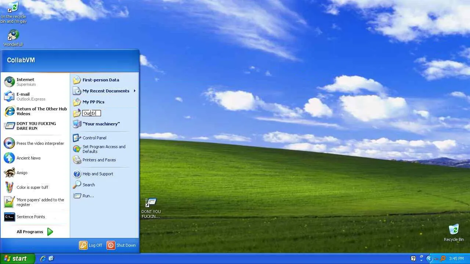Open Printers and Faxes
Image resolution: width=470 pixels, height=264 pixels.
point(105,160)
